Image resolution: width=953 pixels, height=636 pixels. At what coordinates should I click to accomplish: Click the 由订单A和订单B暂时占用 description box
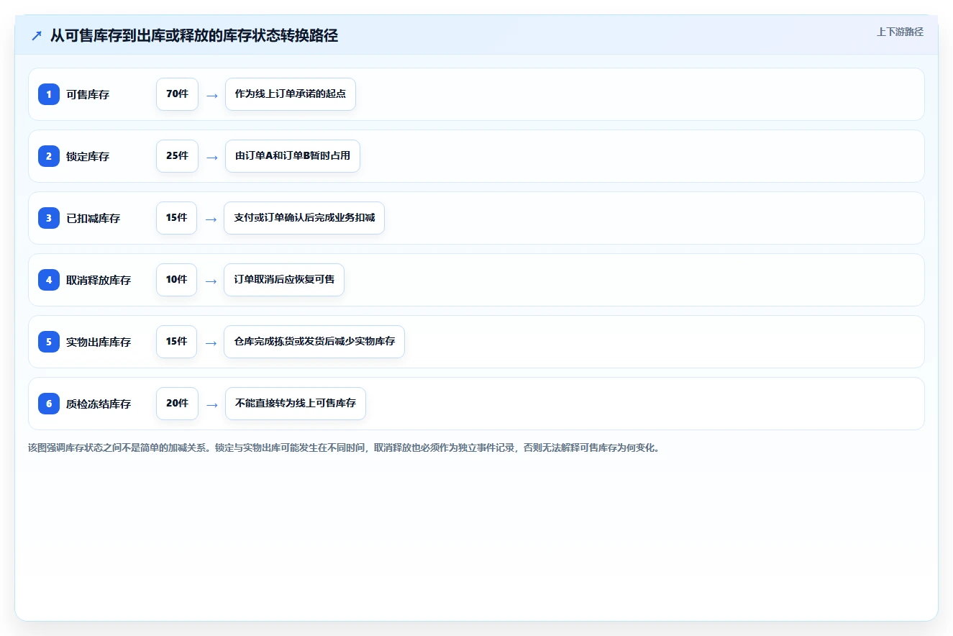pyautogui.click(x=293, y=156)
